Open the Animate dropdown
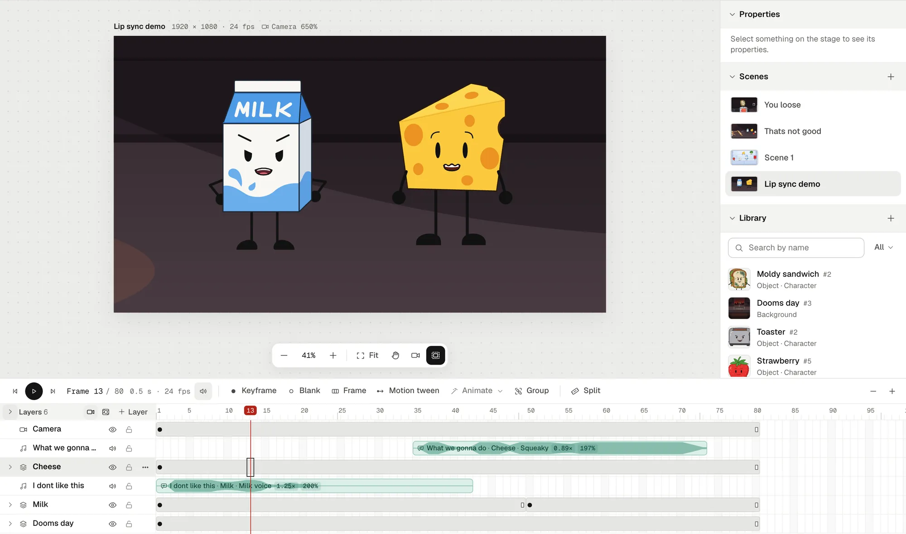This screenshot has height=534, width=906. 477,390
